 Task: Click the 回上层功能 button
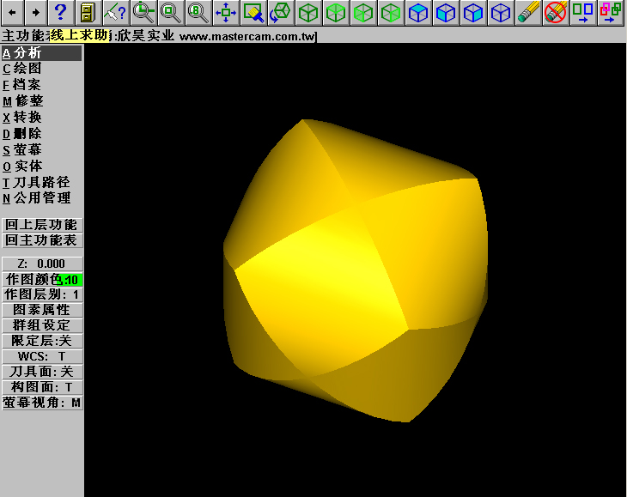click(42, 225)
